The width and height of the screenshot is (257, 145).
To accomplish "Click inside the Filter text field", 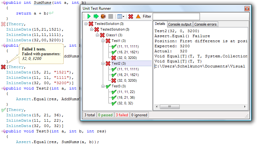I will 176,16.
